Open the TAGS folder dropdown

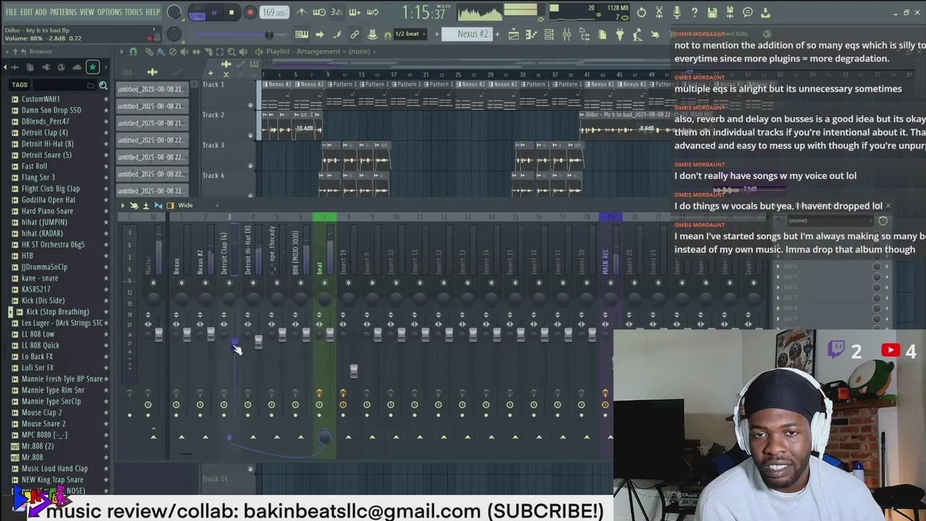pos(90,85)
